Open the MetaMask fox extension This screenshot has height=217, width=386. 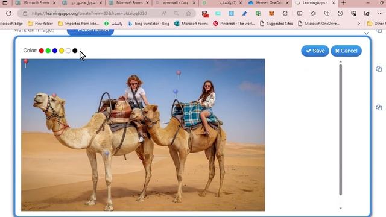(x=271, y=13)
